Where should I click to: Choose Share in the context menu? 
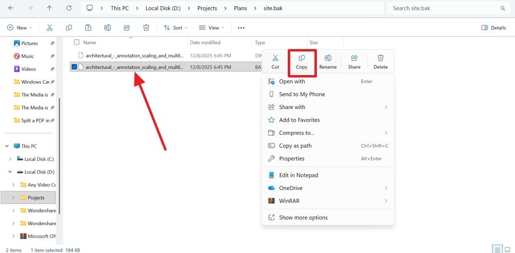[x=354, y=62]
